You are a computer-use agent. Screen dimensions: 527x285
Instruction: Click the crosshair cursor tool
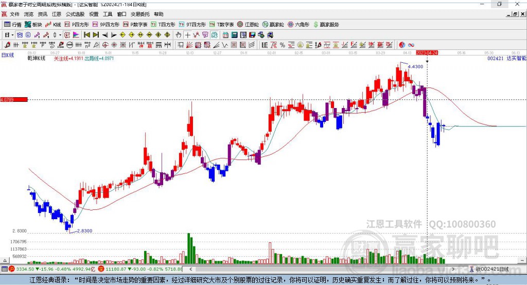coord(188,35)
